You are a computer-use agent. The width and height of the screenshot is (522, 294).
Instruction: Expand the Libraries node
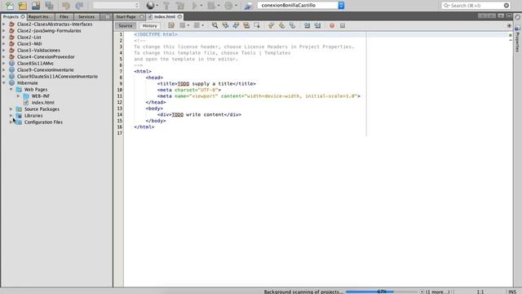[11, 116]
